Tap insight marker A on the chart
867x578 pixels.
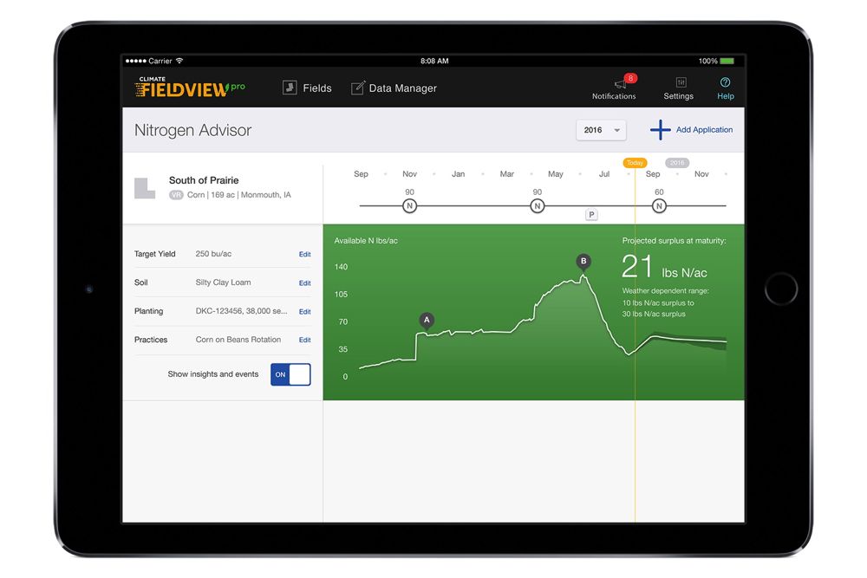(426, 320)
